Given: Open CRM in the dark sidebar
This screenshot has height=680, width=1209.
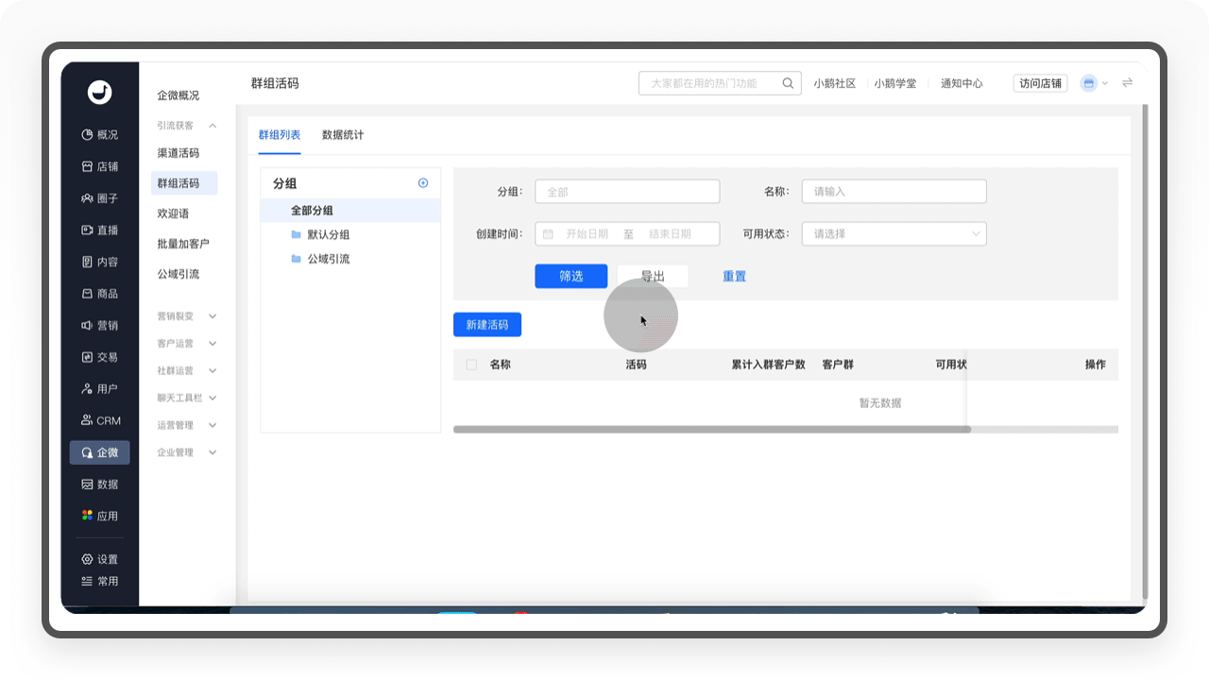Looking at the screenshot, I should coord(99,420).
